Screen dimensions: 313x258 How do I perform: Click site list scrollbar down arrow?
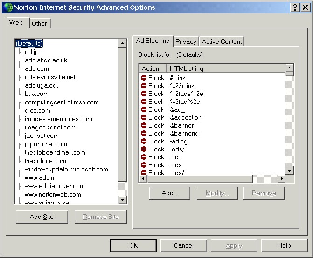click(x=122, y=200)
